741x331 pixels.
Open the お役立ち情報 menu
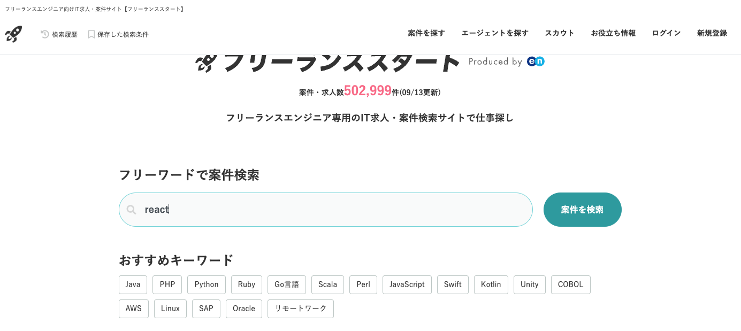[x=613, y=33]
